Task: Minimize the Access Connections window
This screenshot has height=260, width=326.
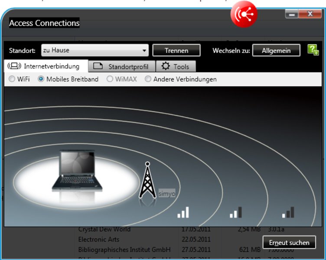Action: tap(292, 14)
